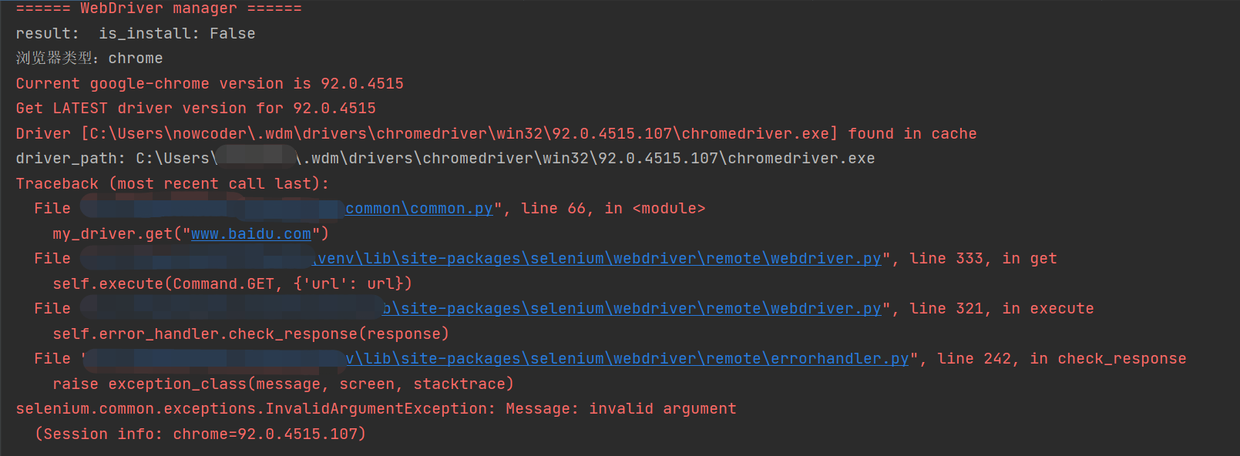Click the WebDriver manager header line
The height and width of the screenshot is (456, 1240).
click(159, 8)
